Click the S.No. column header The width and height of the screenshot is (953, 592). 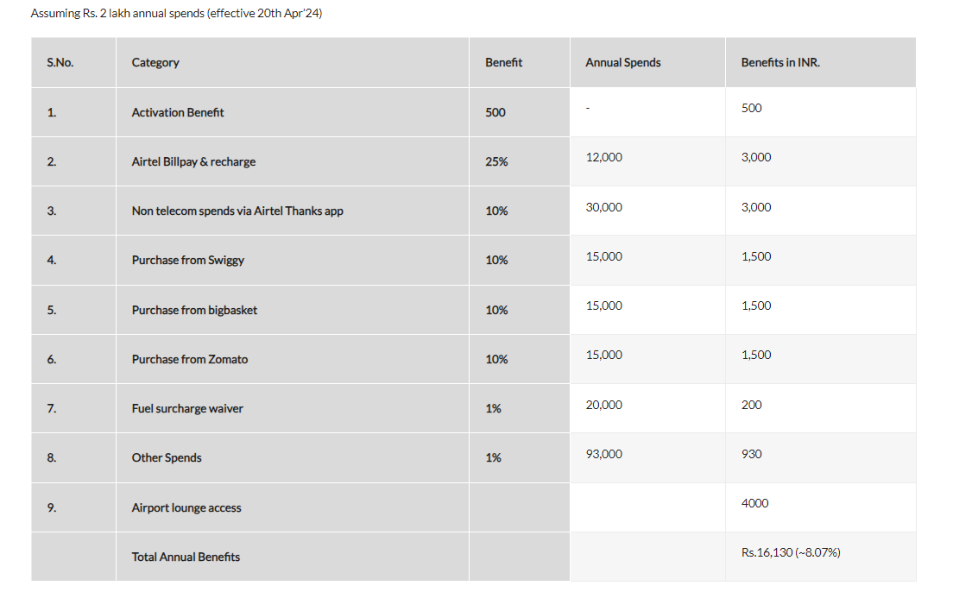click(x=60, y=63)
